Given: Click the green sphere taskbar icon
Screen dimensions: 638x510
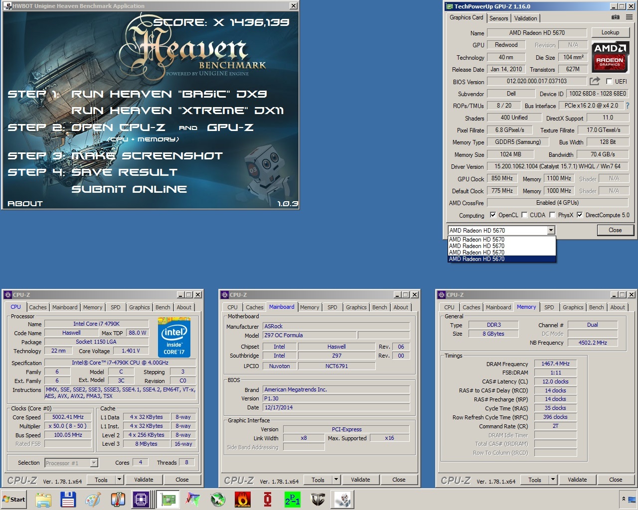Looking at the screenshot, I should point(218,499).
